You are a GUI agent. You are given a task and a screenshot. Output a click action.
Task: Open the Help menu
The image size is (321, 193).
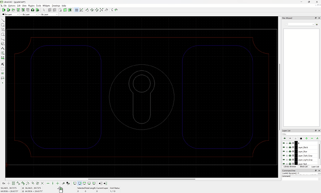pyautogui.click(x=64, y=6)
